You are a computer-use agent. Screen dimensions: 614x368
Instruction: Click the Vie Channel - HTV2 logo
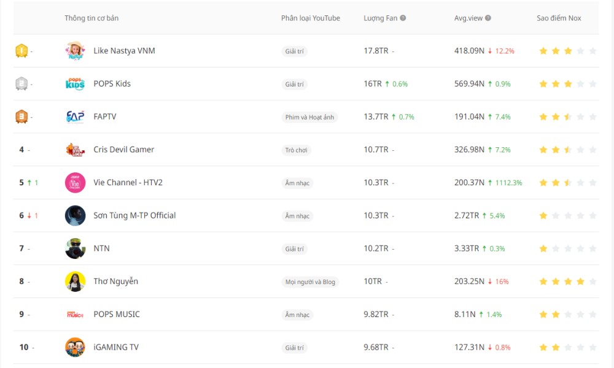tap(75, 183)
